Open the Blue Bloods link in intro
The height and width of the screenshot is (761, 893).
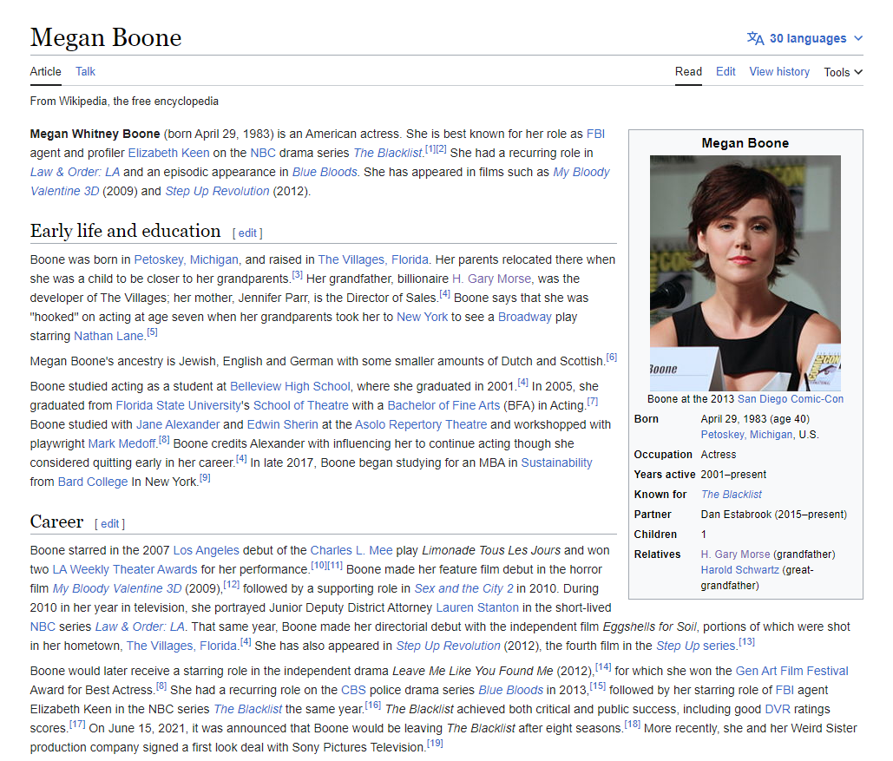325,172
